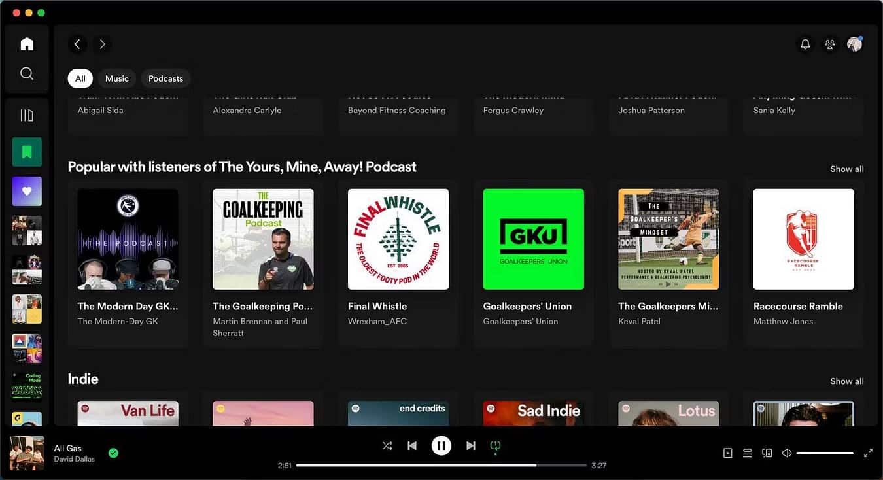Open Search
This screenshot has width=883, height=480.
pos(26,73)
